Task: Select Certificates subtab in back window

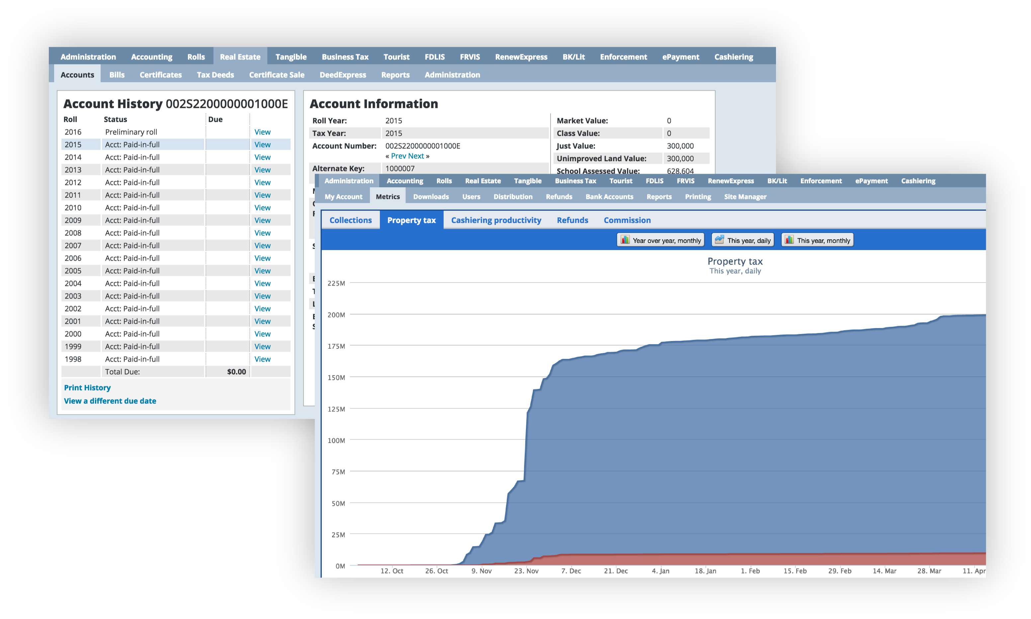Action: tap(161, 75)
